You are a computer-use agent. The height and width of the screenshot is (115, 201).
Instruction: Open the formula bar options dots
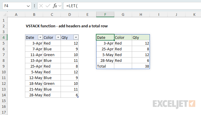34,6
